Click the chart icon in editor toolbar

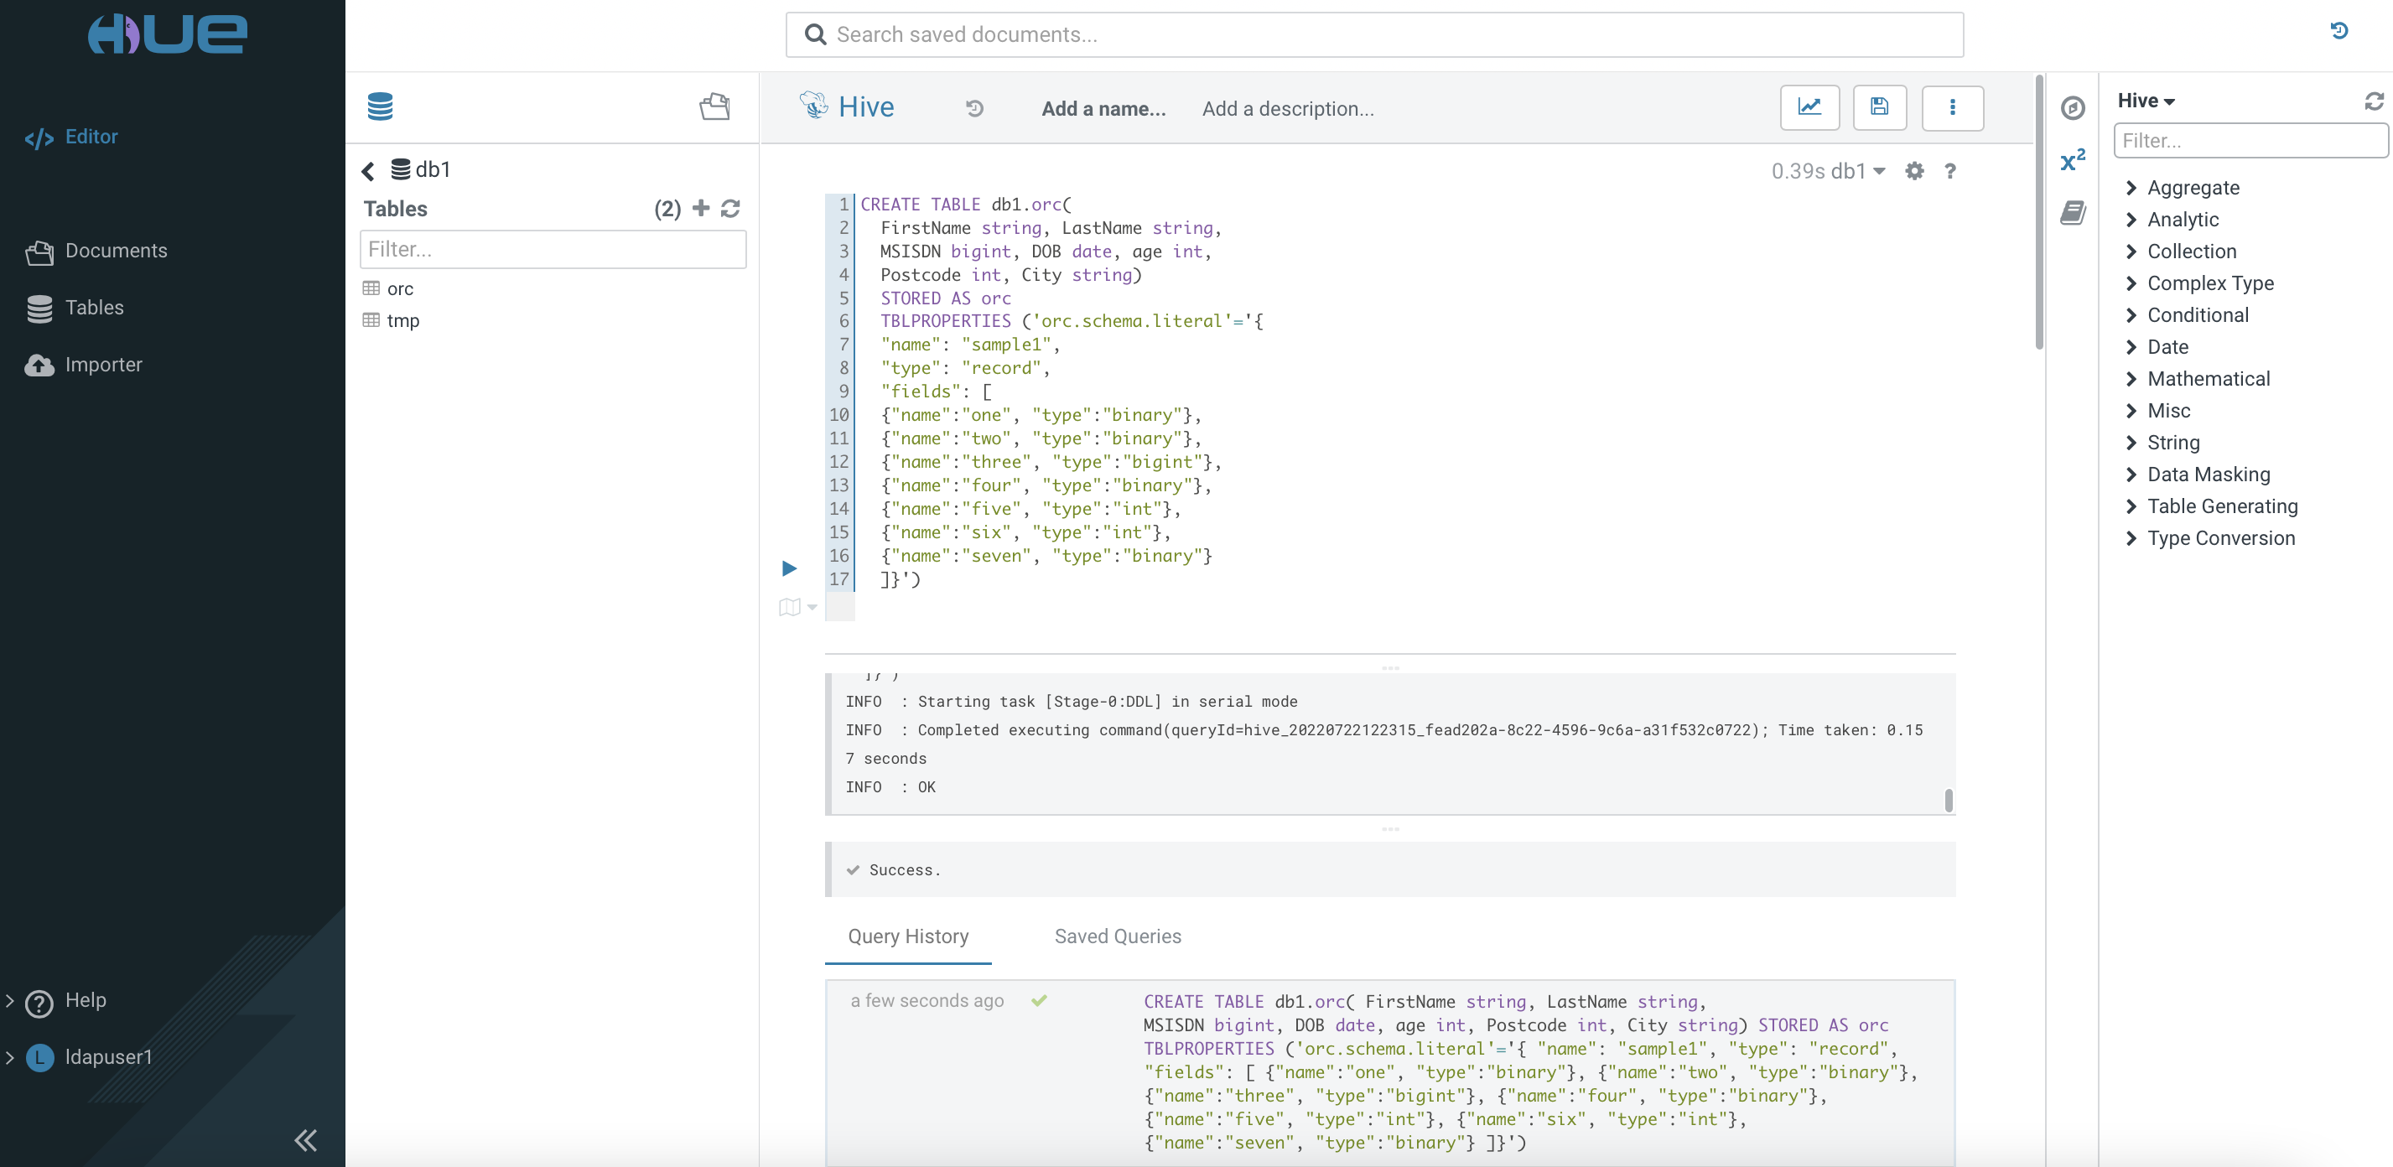tap(1809, 108)
